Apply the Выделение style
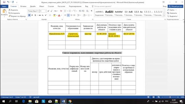 point(99,13)
